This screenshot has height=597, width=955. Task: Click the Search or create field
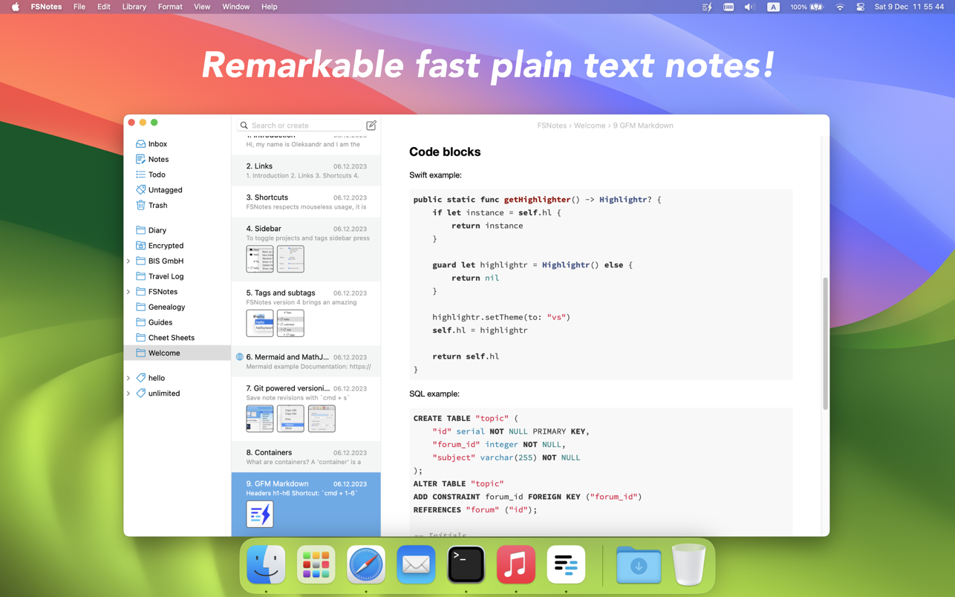299,125
